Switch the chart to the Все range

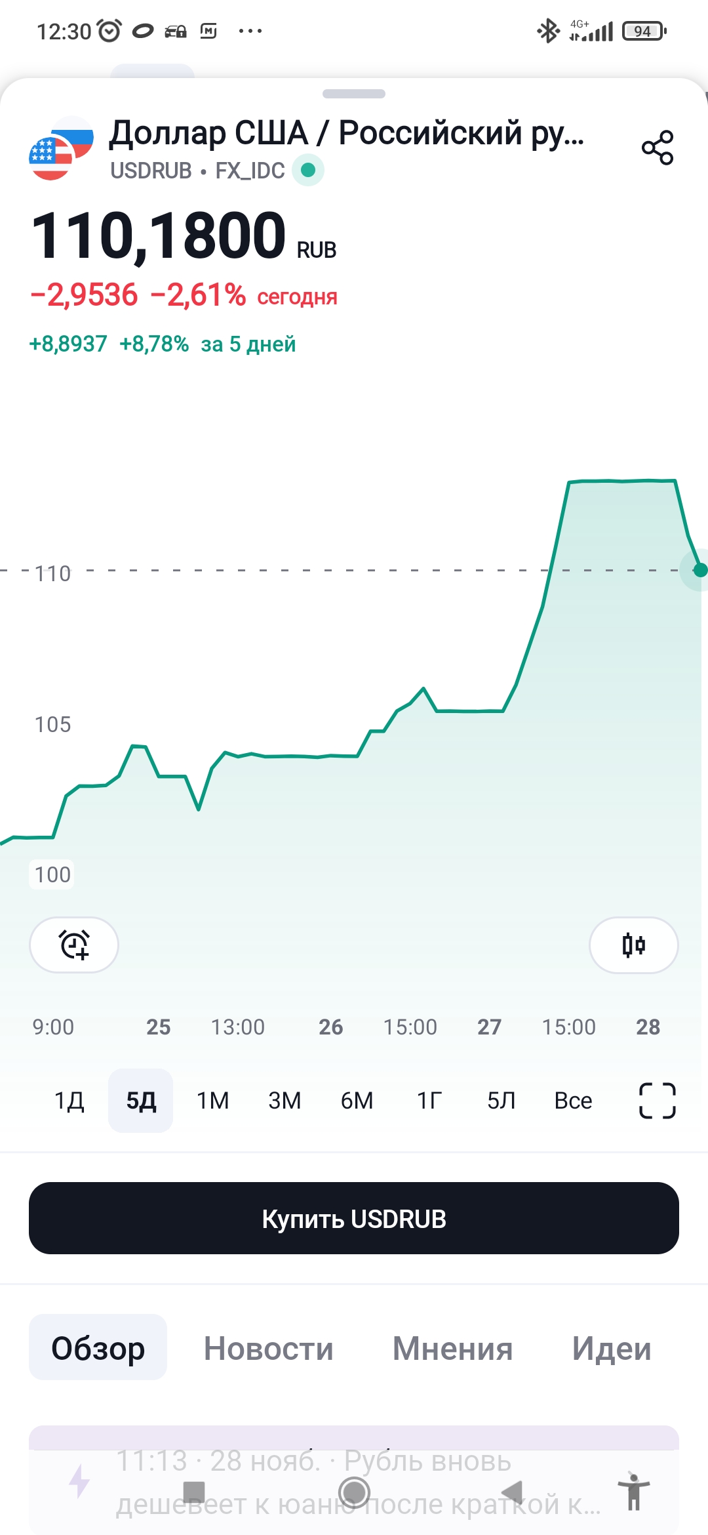pos(573,1100)
